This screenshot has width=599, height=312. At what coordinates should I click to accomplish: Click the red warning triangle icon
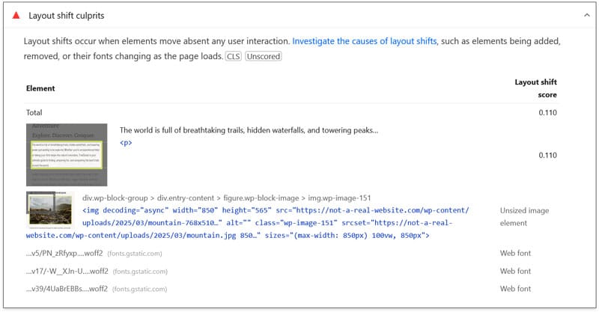click(16, 15)
